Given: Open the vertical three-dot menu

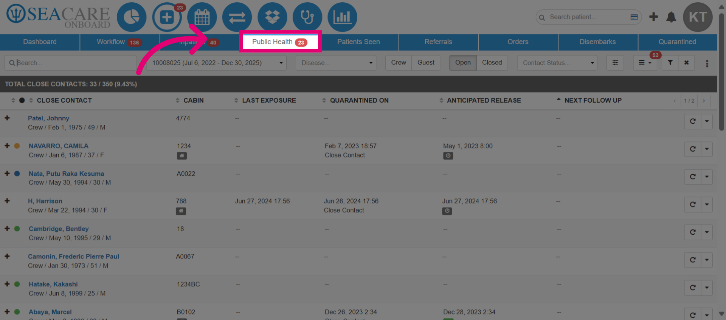Looking at the screenshot, I should tap(707, 63).
